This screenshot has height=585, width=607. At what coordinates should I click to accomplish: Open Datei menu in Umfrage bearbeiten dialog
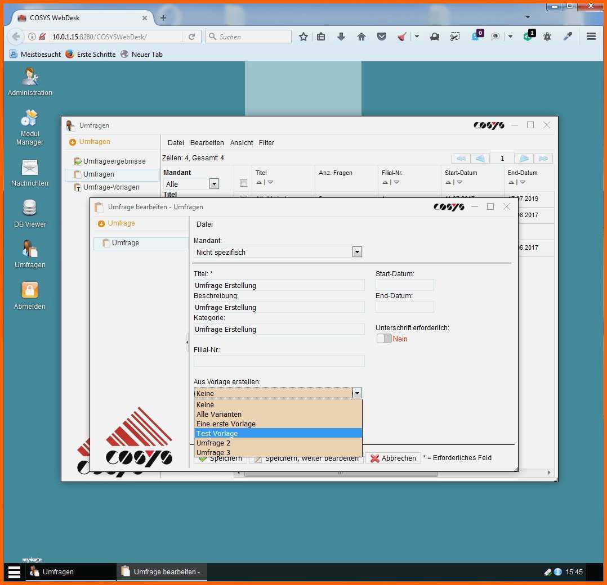click(204, 224)
